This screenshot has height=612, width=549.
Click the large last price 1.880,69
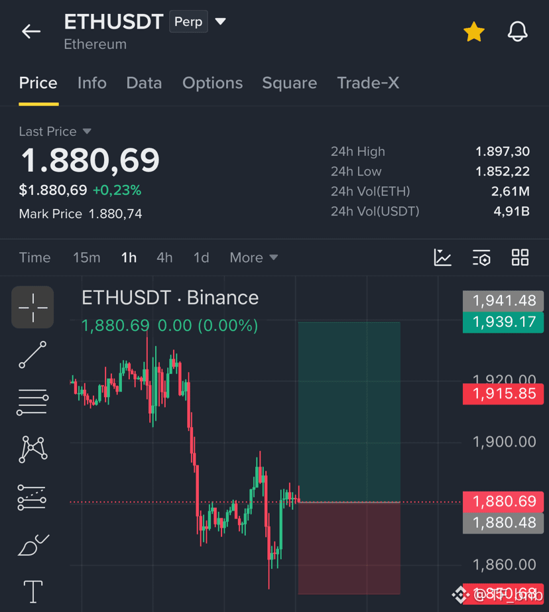click(90, 160)
